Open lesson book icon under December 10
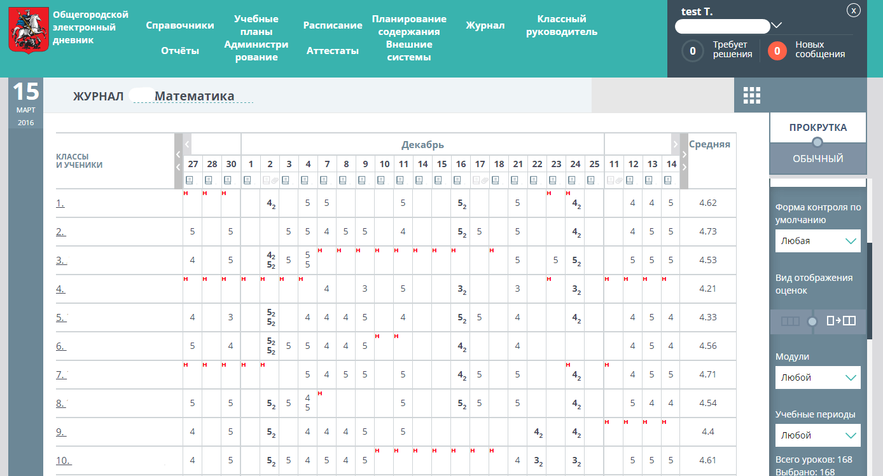This screenshot has height=476, width=883. pos(381,180)
